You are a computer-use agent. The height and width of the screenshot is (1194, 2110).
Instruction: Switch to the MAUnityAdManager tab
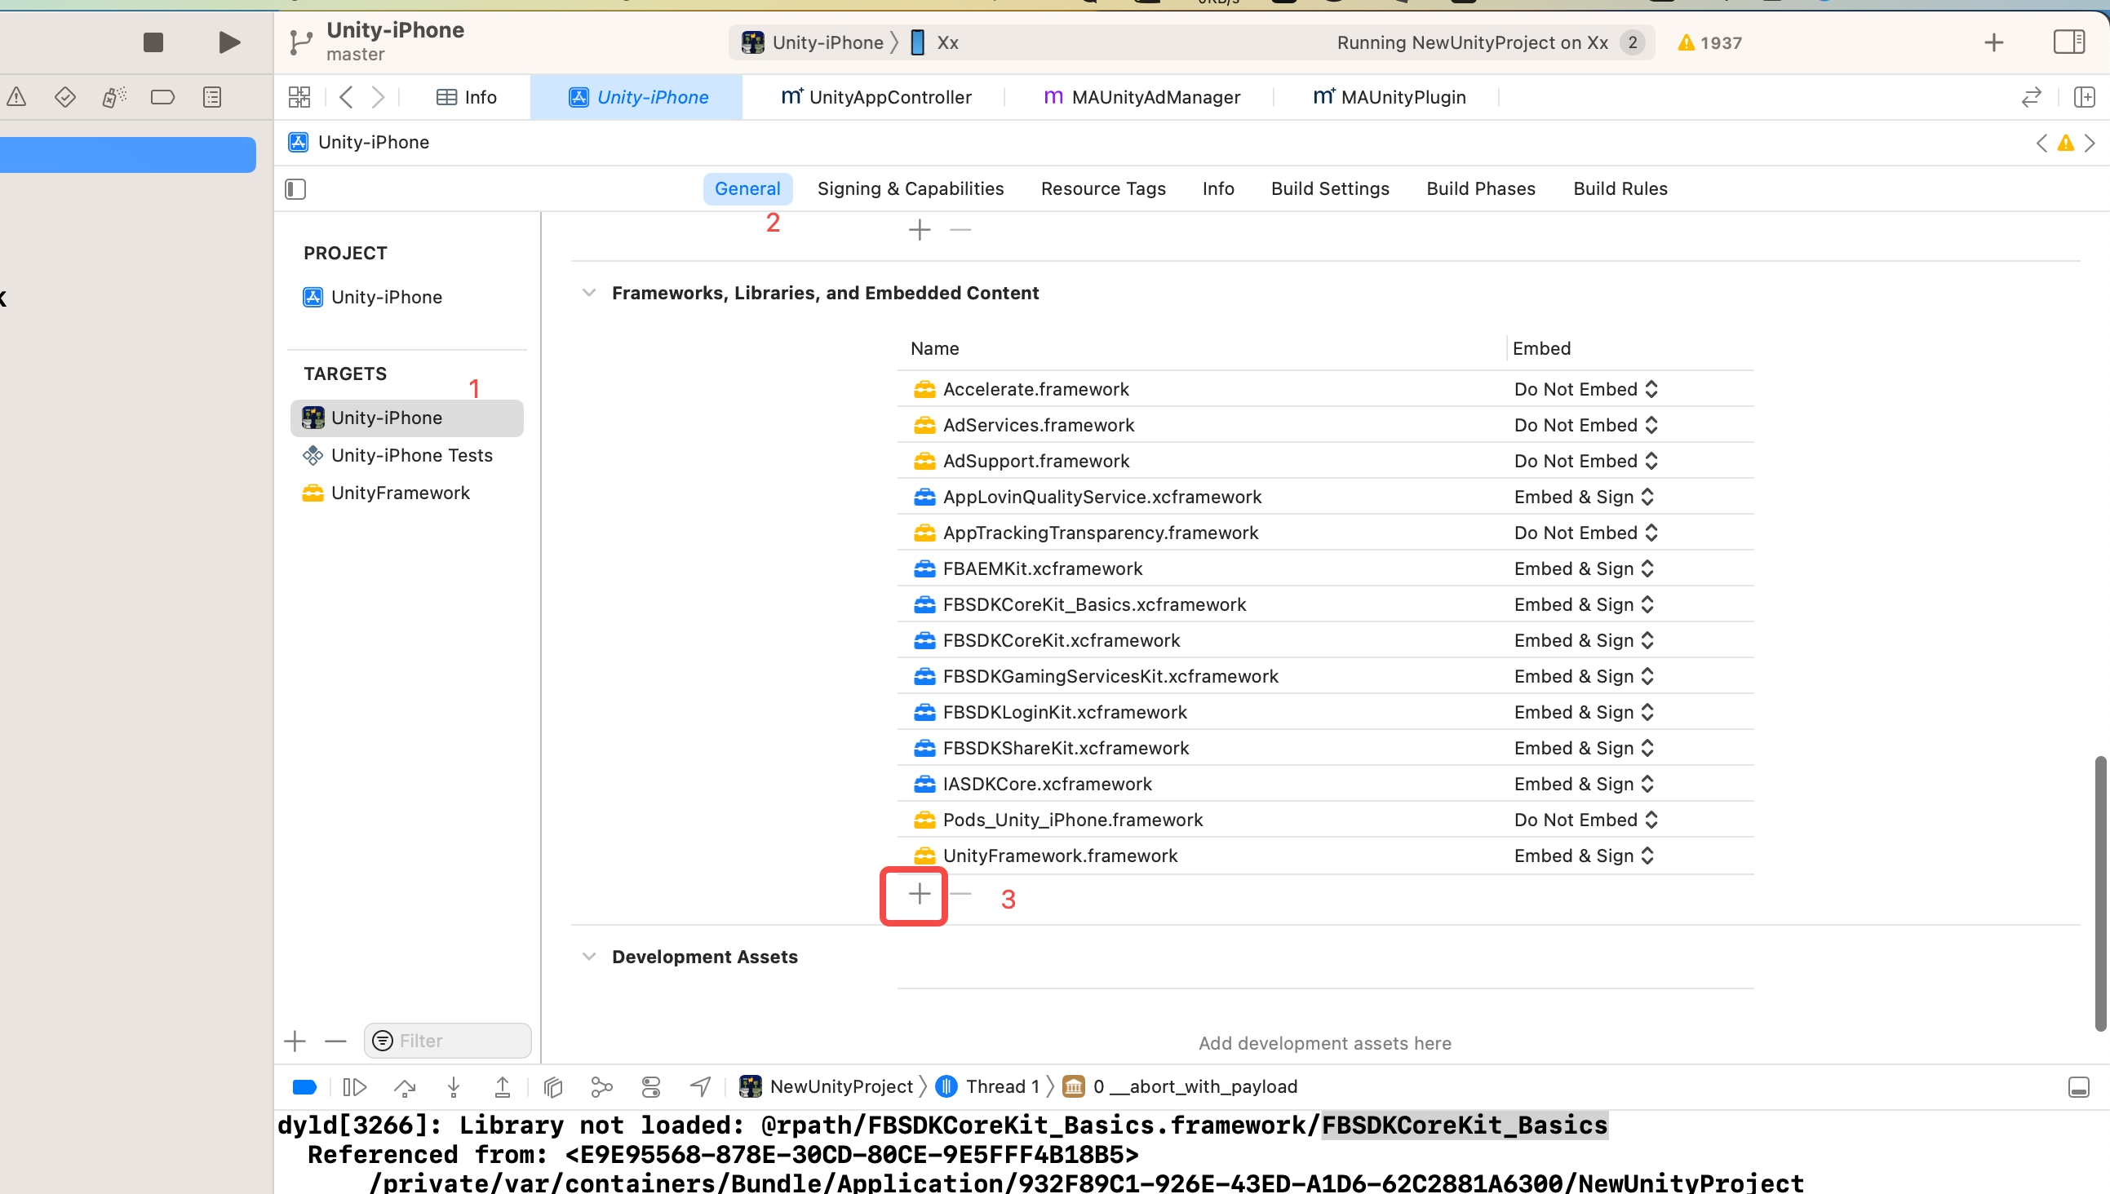(1141, 97)
